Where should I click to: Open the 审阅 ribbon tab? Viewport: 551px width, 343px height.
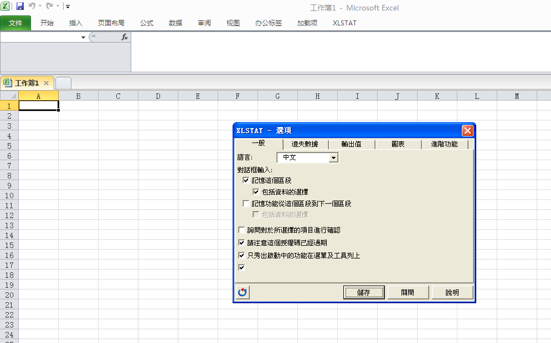tap(204, 23)
